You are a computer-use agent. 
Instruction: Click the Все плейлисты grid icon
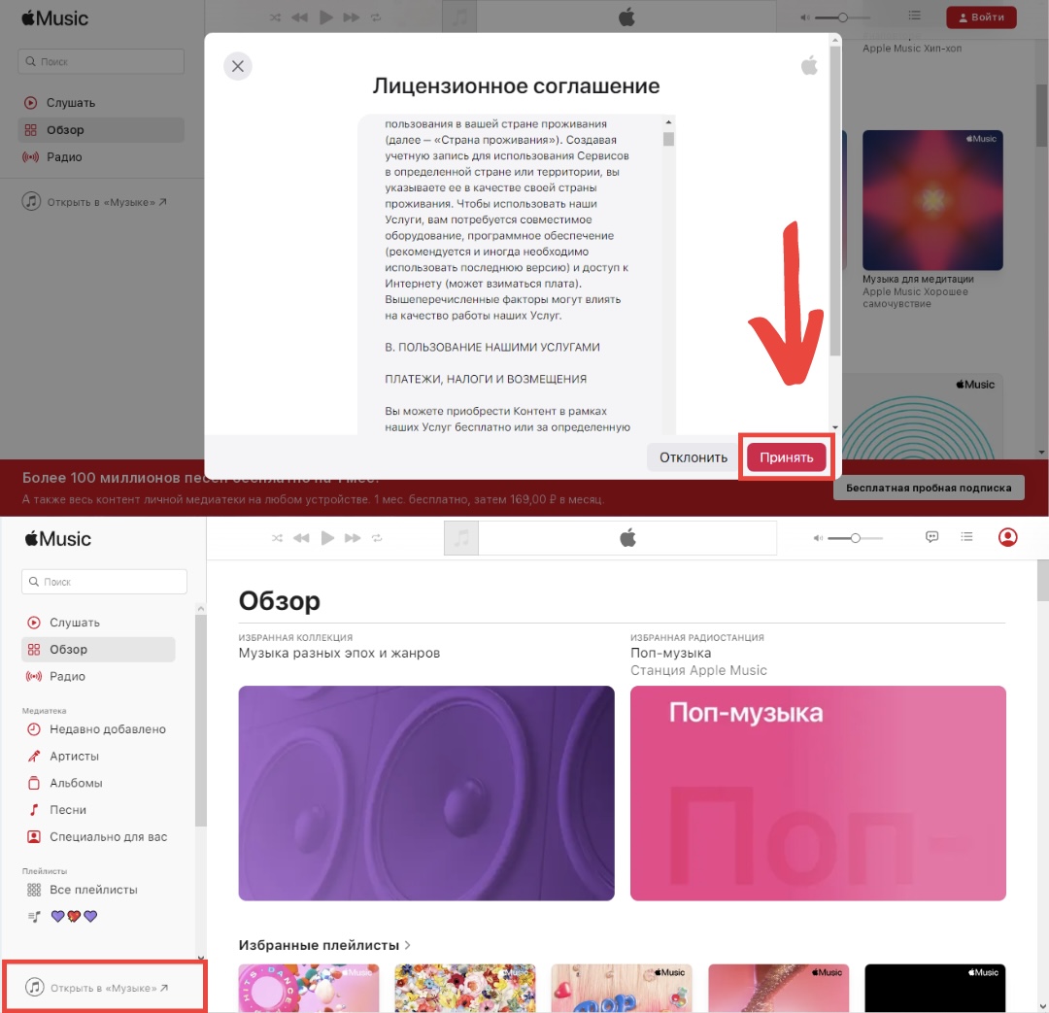point(33,890)
